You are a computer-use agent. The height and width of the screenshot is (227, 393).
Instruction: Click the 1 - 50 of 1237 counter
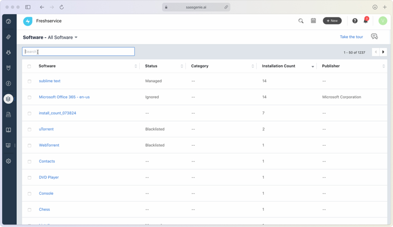354,52
